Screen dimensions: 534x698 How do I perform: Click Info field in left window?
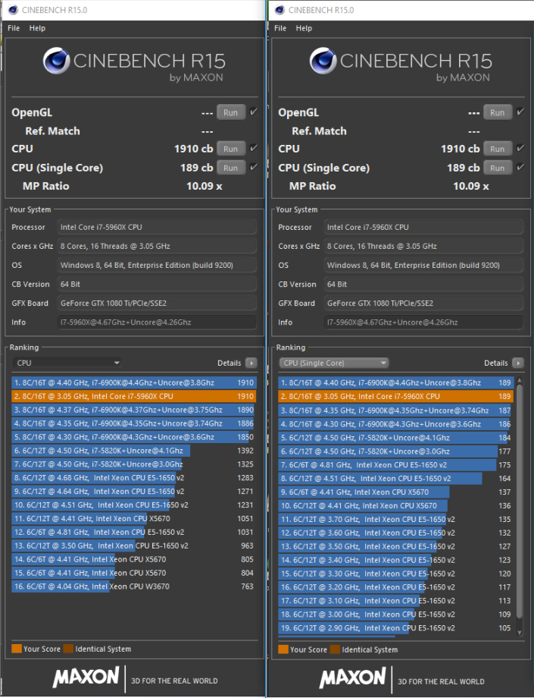pyautogui.click(x=156, y=322)
